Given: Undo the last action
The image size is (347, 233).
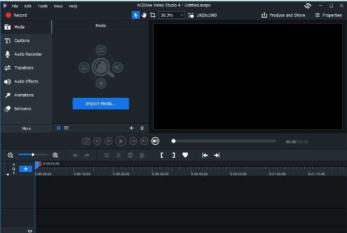Looking at the screenshot, I should (x=75, y=155).
